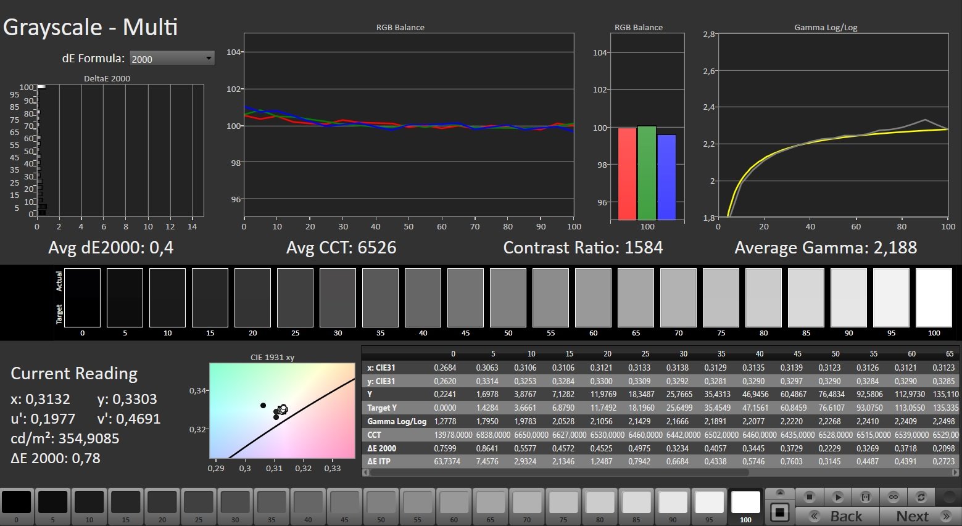Click the refresh cycle arrows icon
Screen dimensions: 962x526
[x=921, y=497]
